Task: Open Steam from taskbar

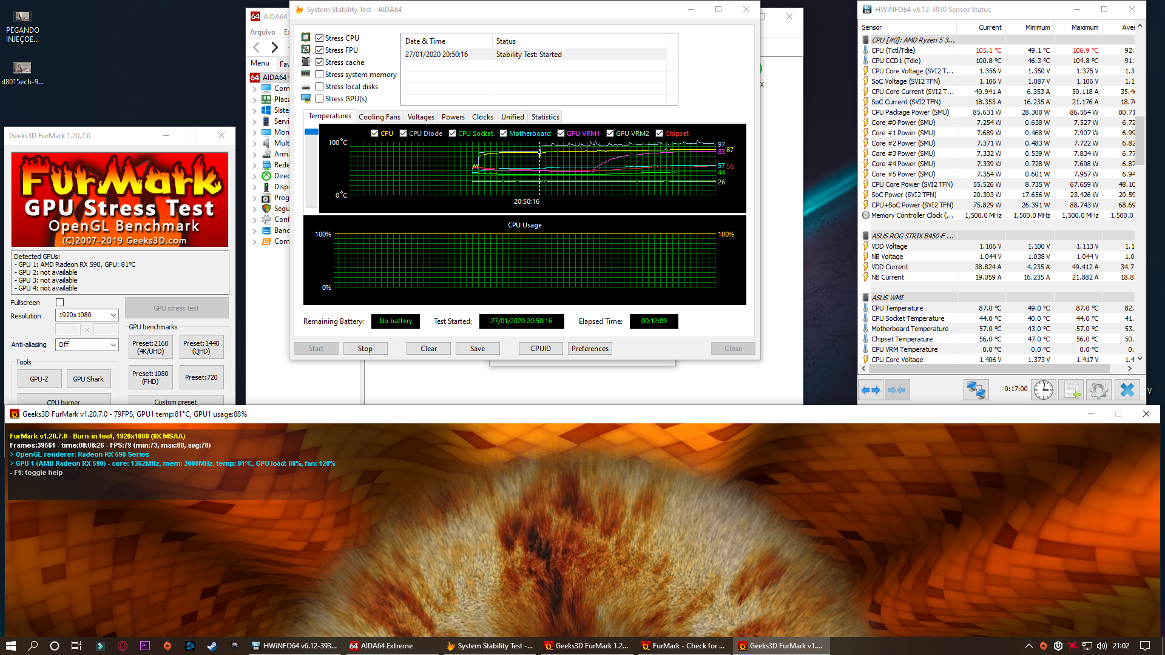Action: coord(212,646)
